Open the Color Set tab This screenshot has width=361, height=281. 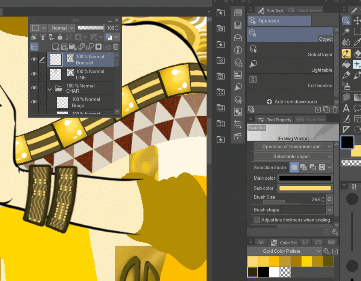(x=284, y=242)
